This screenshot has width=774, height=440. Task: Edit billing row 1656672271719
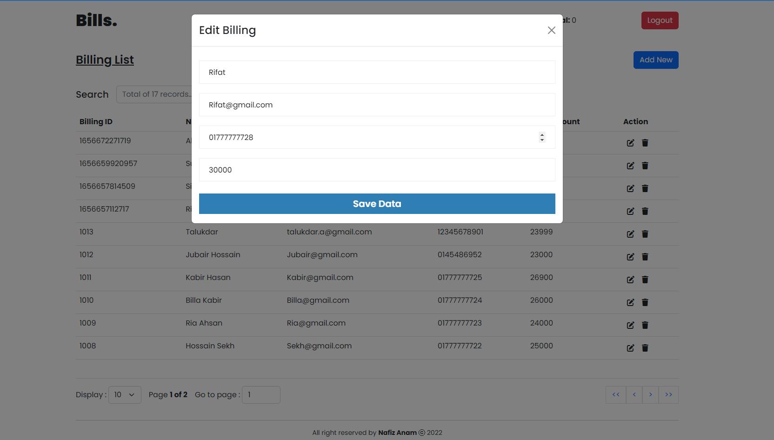630,143
